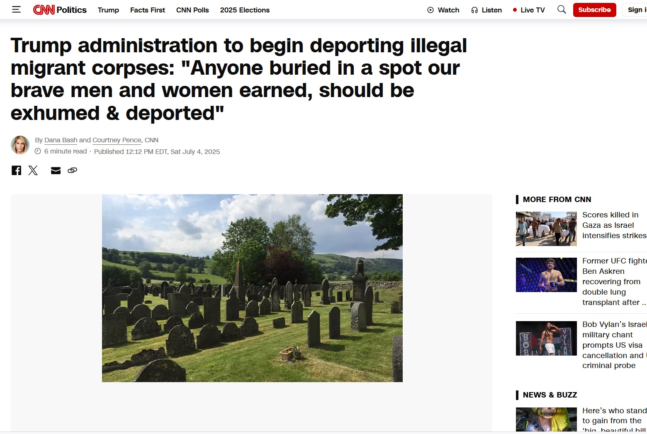Open Dana Bash author profile link
The height and width of the screenshot is (434, 647).
tap(61, 140)
